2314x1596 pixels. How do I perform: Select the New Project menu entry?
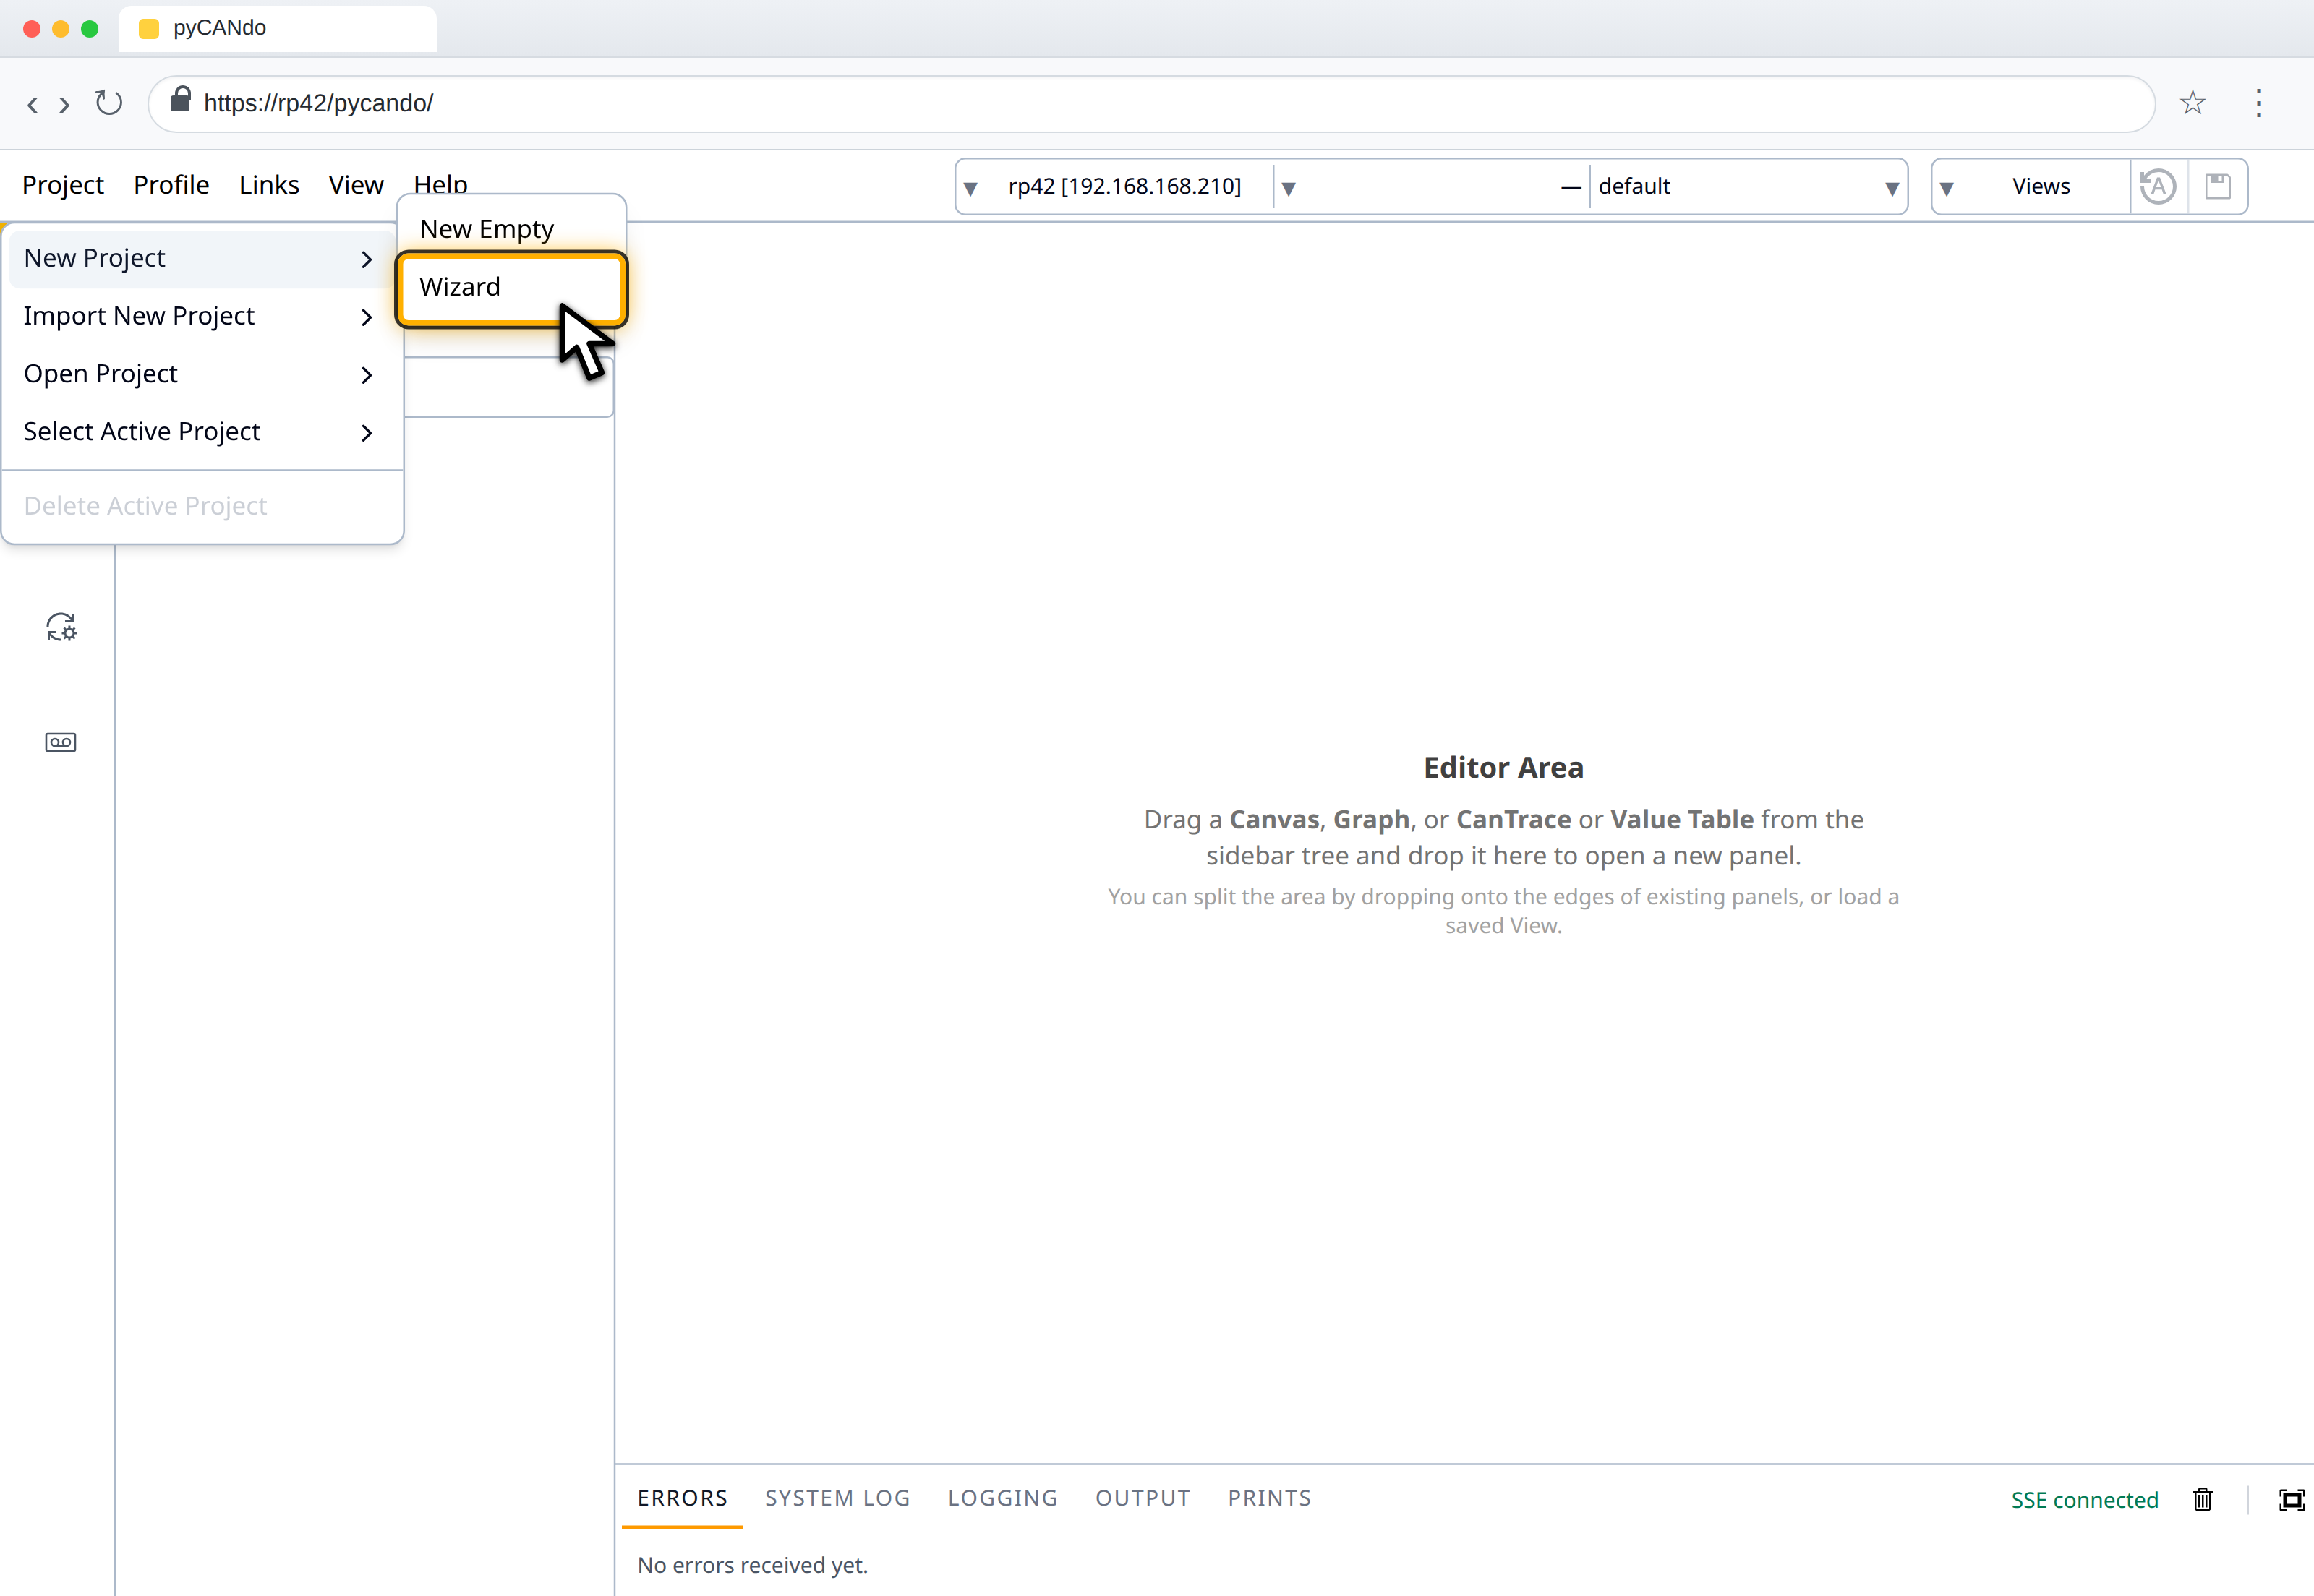click(x=201, y=259)
